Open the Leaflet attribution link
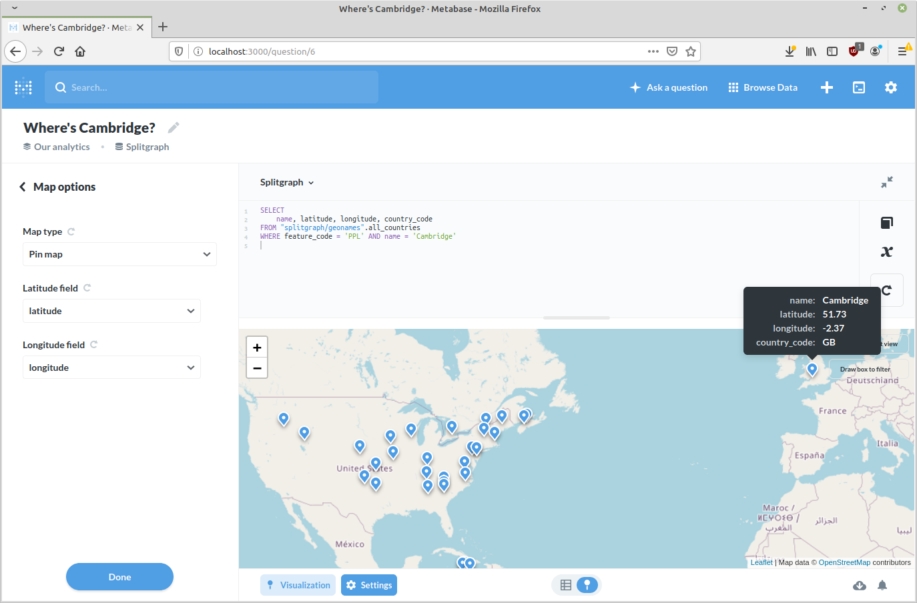 [761, 562]
